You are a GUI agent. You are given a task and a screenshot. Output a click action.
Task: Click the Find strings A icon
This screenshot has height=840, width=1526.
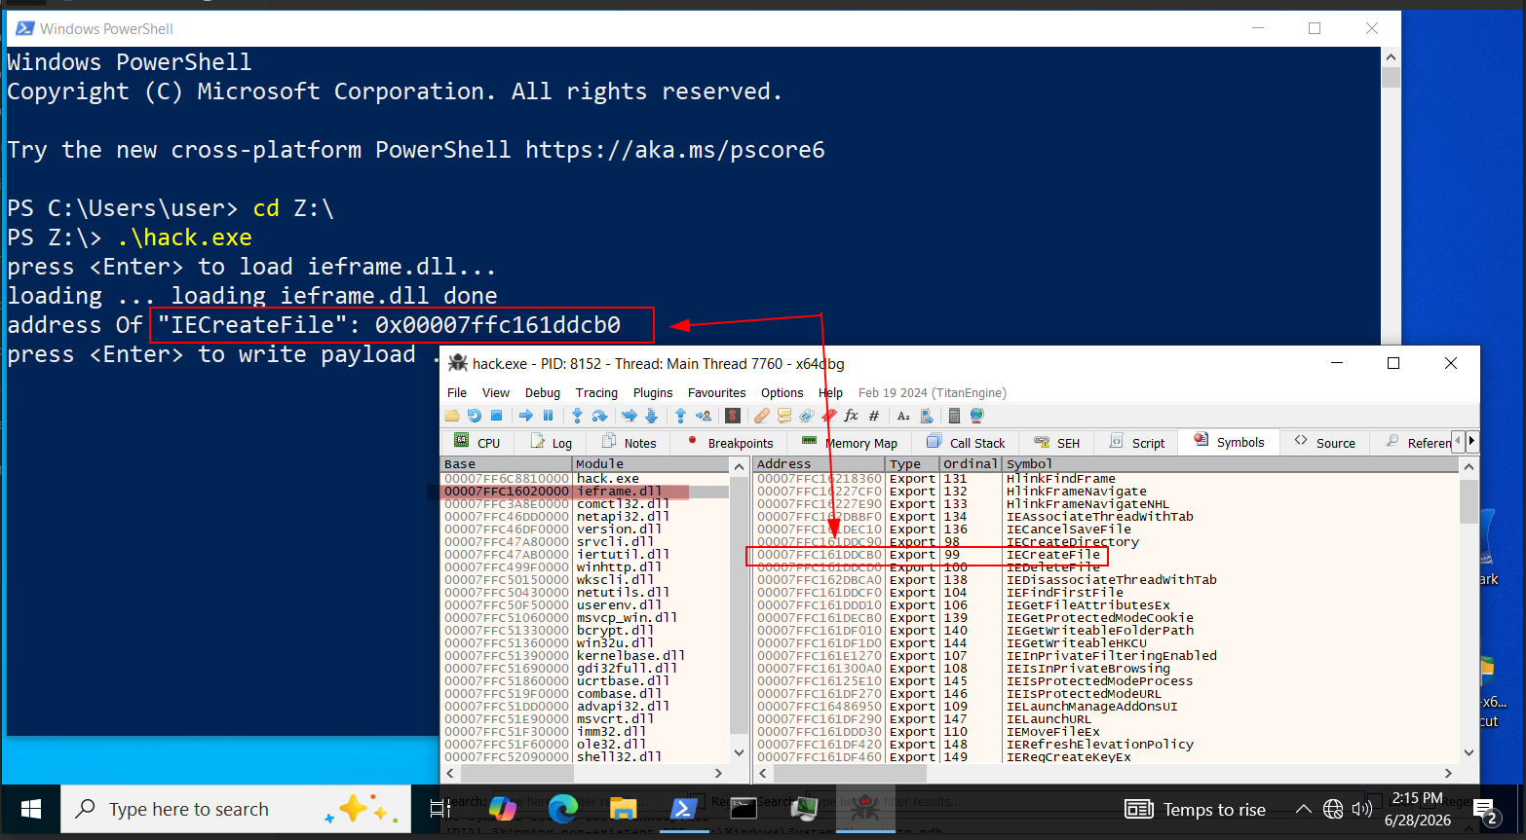tap(903, 416)
